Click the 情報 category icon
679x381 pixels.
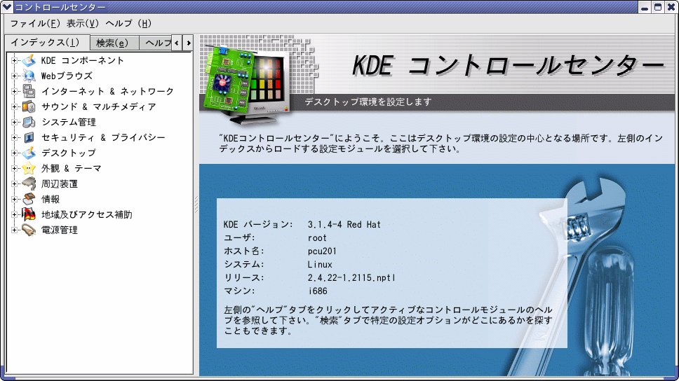[x=29, y=200]
